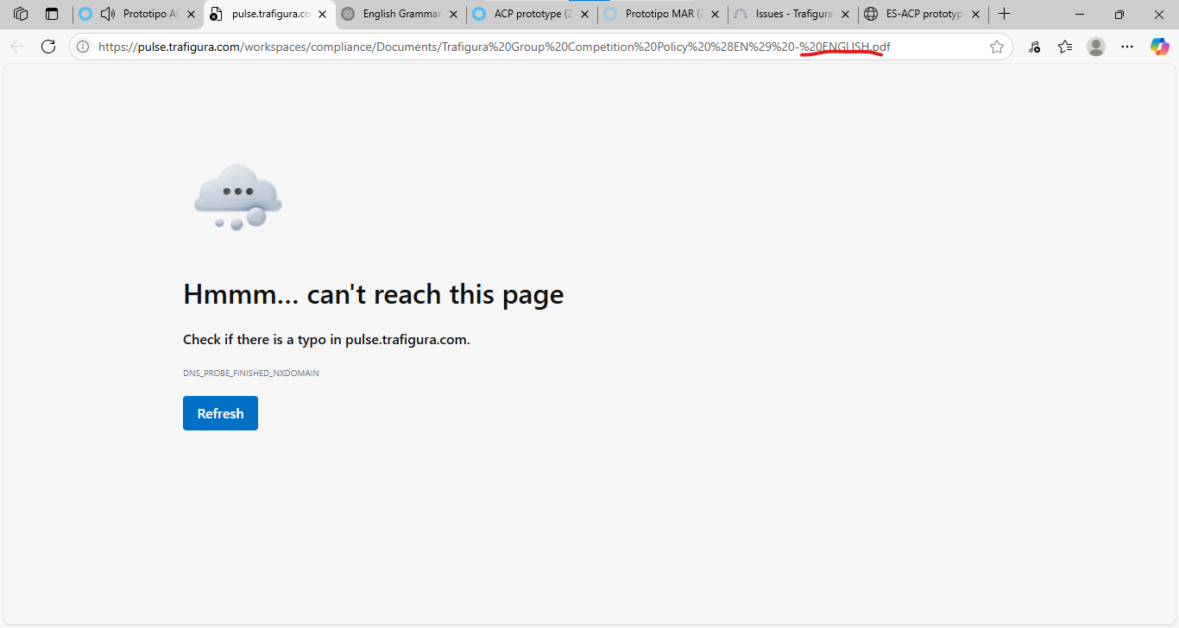1179x628 pixels.
Task: Open the Favorites list icon
Action: pos(1065,47)
